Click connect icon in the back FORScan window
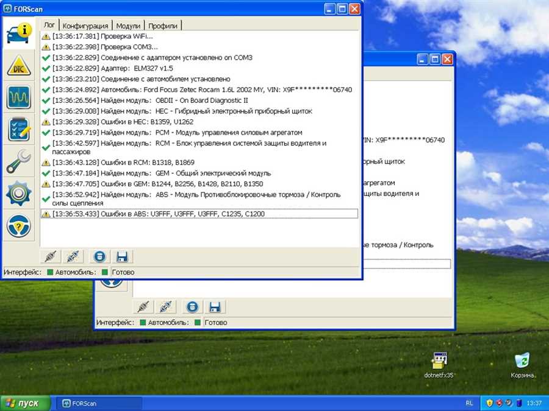Viewport: 549px width, 411px height. 143,307
